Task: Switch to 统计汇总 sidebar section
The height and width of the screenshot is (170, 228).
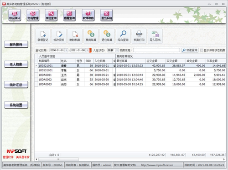Action: coord(16,85)
